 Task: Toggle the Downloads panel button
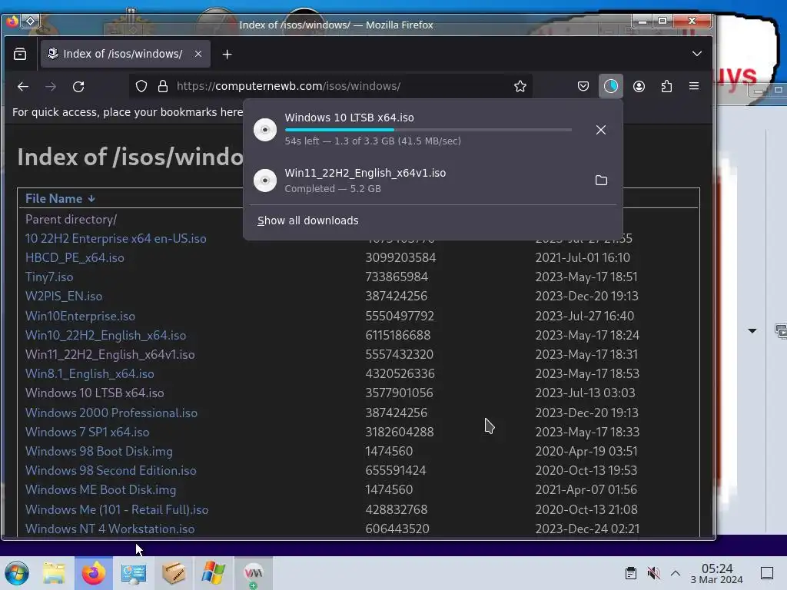coord(611,86)
